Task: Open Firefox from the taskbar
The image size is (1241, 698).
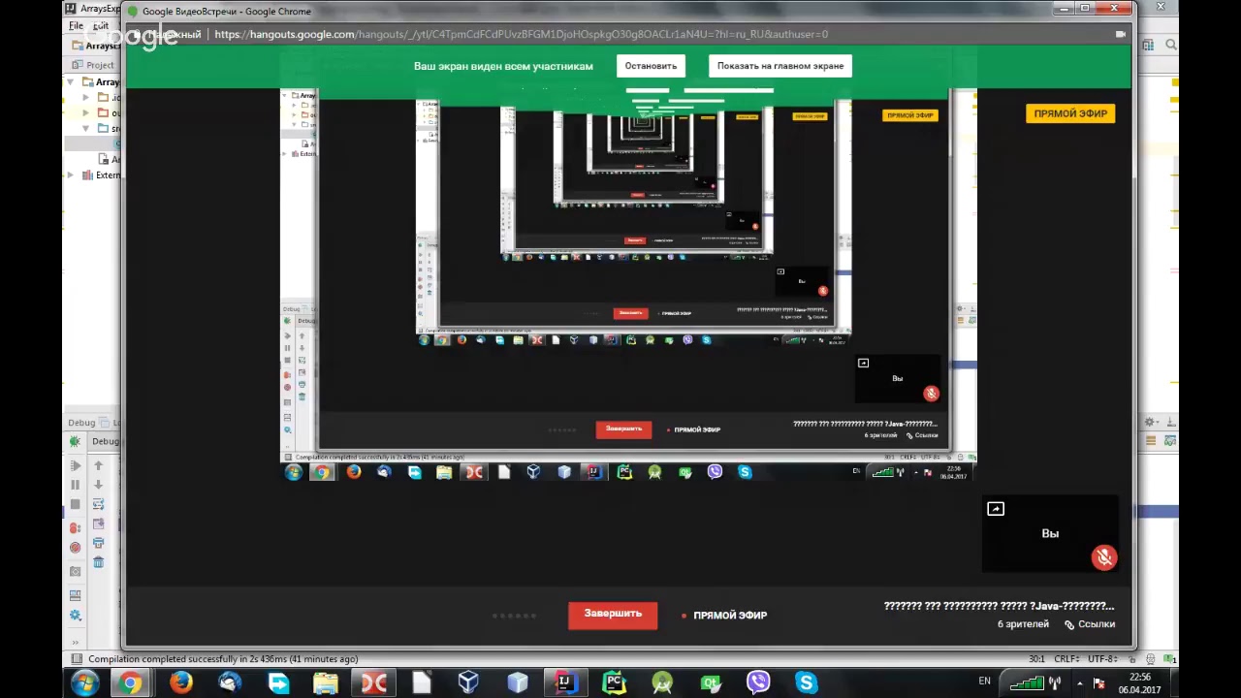Action: (x=181, y=683)
